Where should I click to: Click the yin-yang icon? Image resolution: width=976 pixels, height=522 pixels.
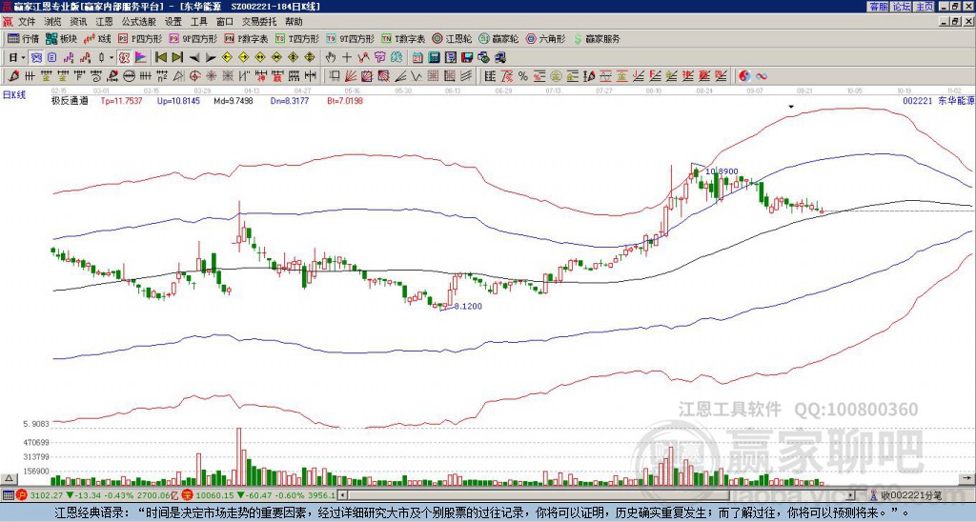(744, 76)
